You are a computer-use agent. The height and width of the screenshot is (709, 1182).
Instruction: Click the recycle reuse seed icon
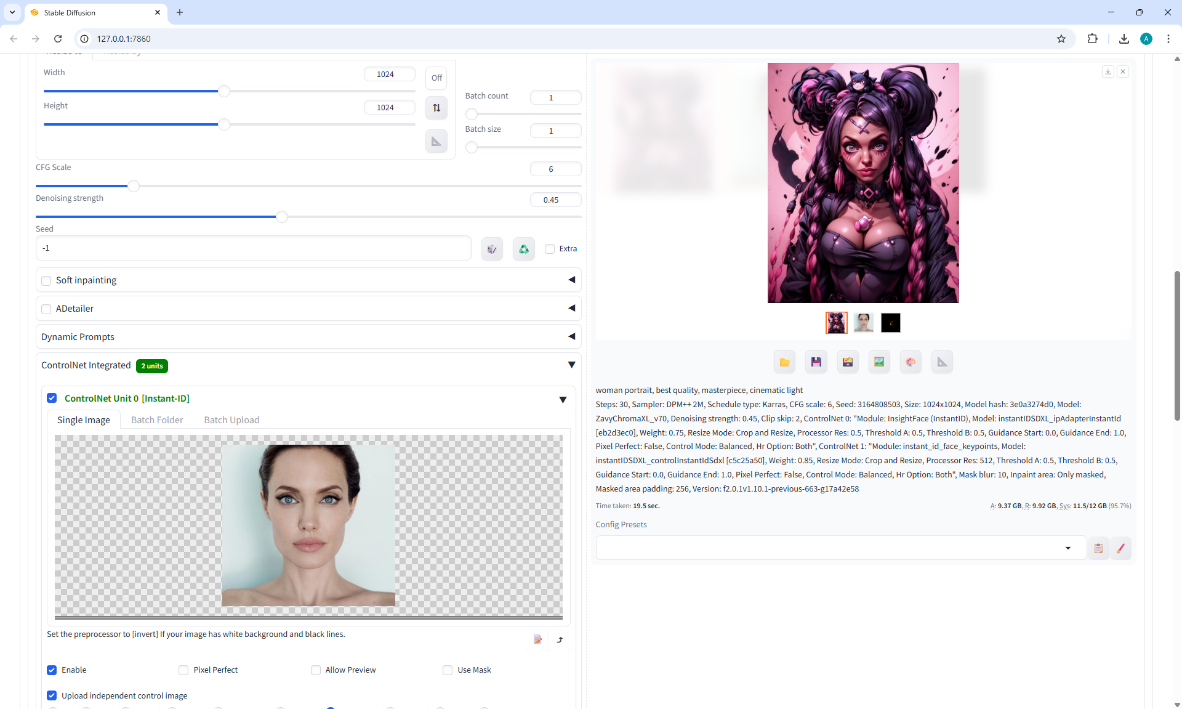click(524, 249)
